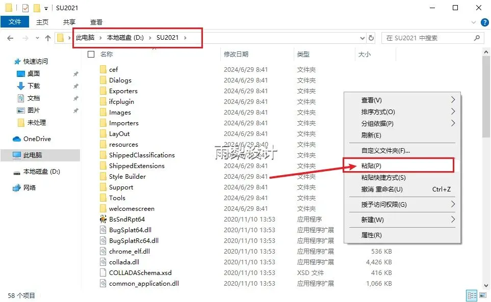
Task: Select the welcomescreen folder name
Action: (132, 208)
